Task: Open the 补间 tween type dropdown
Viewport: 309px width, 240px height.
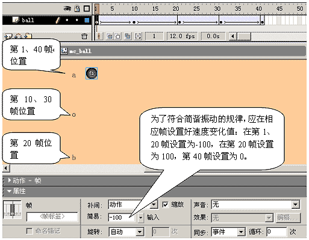Action: (x=133, y=205)
